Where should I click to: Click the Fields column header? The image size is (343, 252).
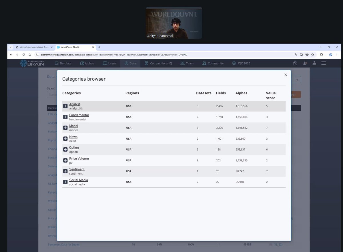(221, 93)
